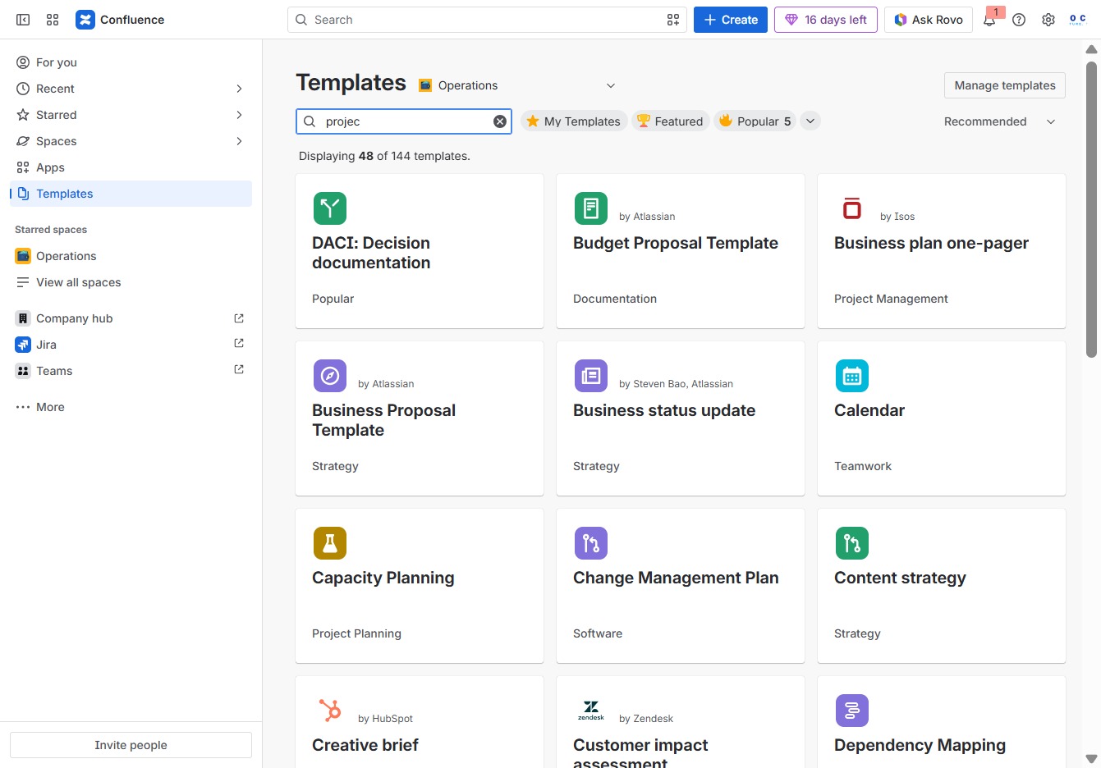Click the 16 days left trial button

[x=826, y=20]
